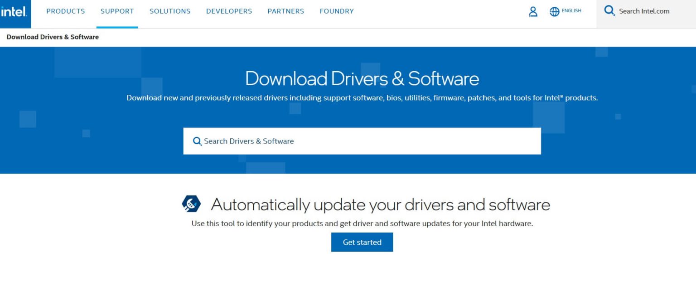Open the PARTNERS menu
The image size is (696, 286).
[285, 11]
